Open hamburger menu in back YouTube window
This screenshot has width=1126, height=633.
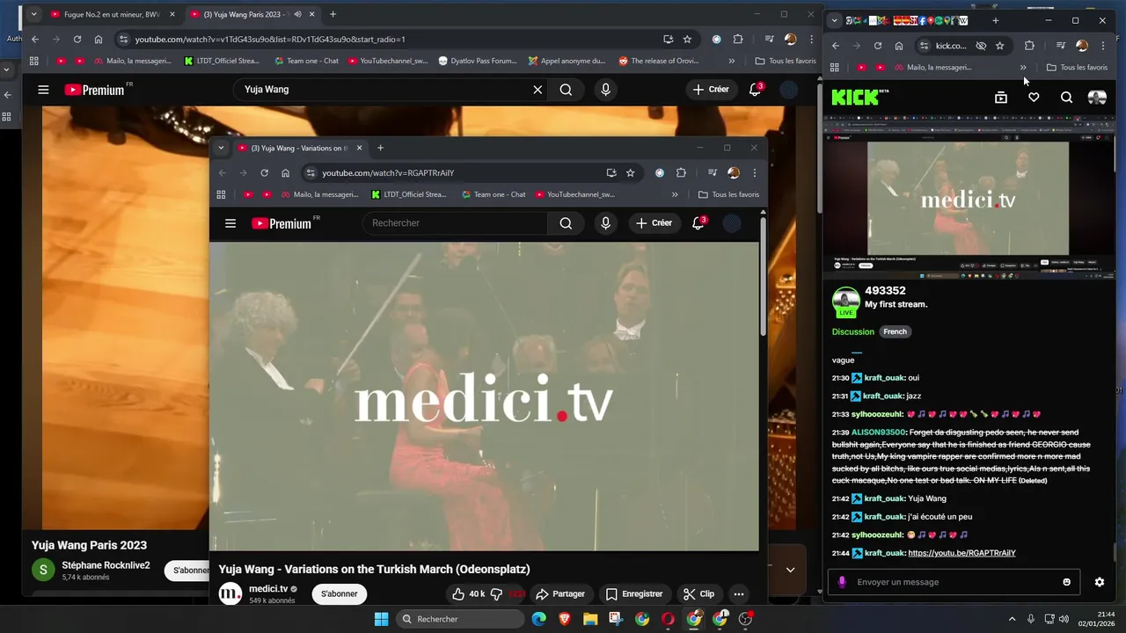43,90
